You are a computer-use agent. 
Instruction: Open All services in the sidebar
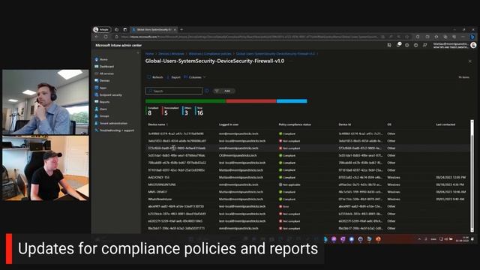[104, 73]
